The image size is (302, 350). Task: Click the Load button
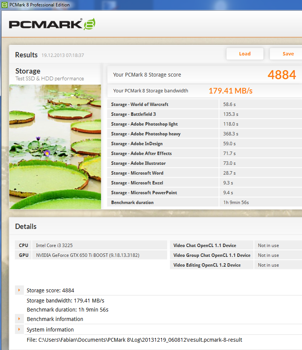click(245, 54)
